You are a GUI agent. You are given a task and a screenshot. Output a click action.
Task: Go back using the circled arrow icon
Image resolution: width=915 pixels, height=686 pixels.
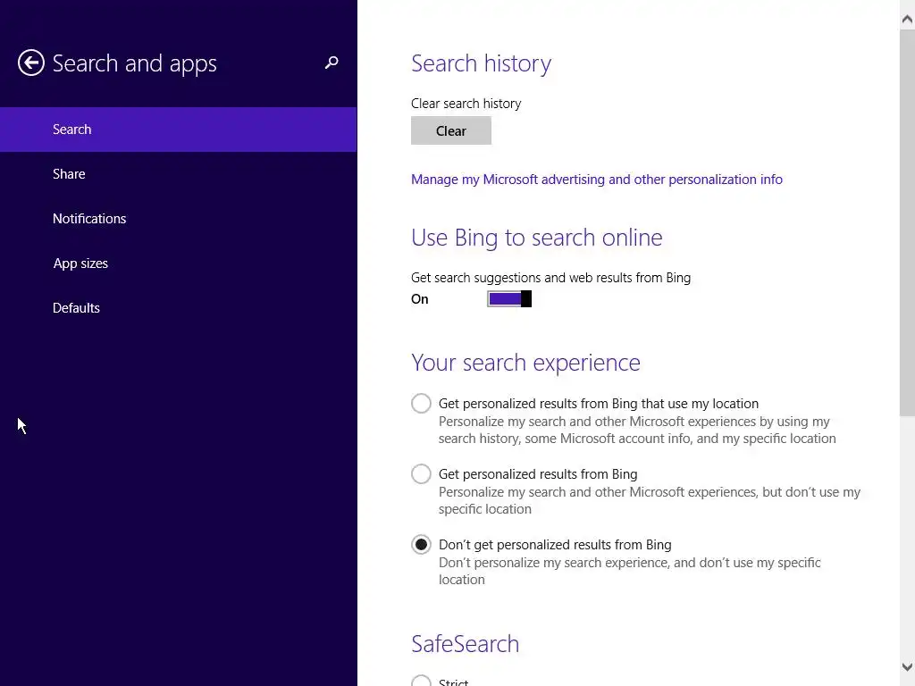point(31,63)
